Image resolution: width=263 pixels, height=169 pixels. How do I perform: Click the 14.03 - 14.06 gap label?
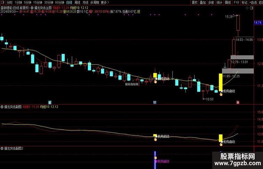244,40
